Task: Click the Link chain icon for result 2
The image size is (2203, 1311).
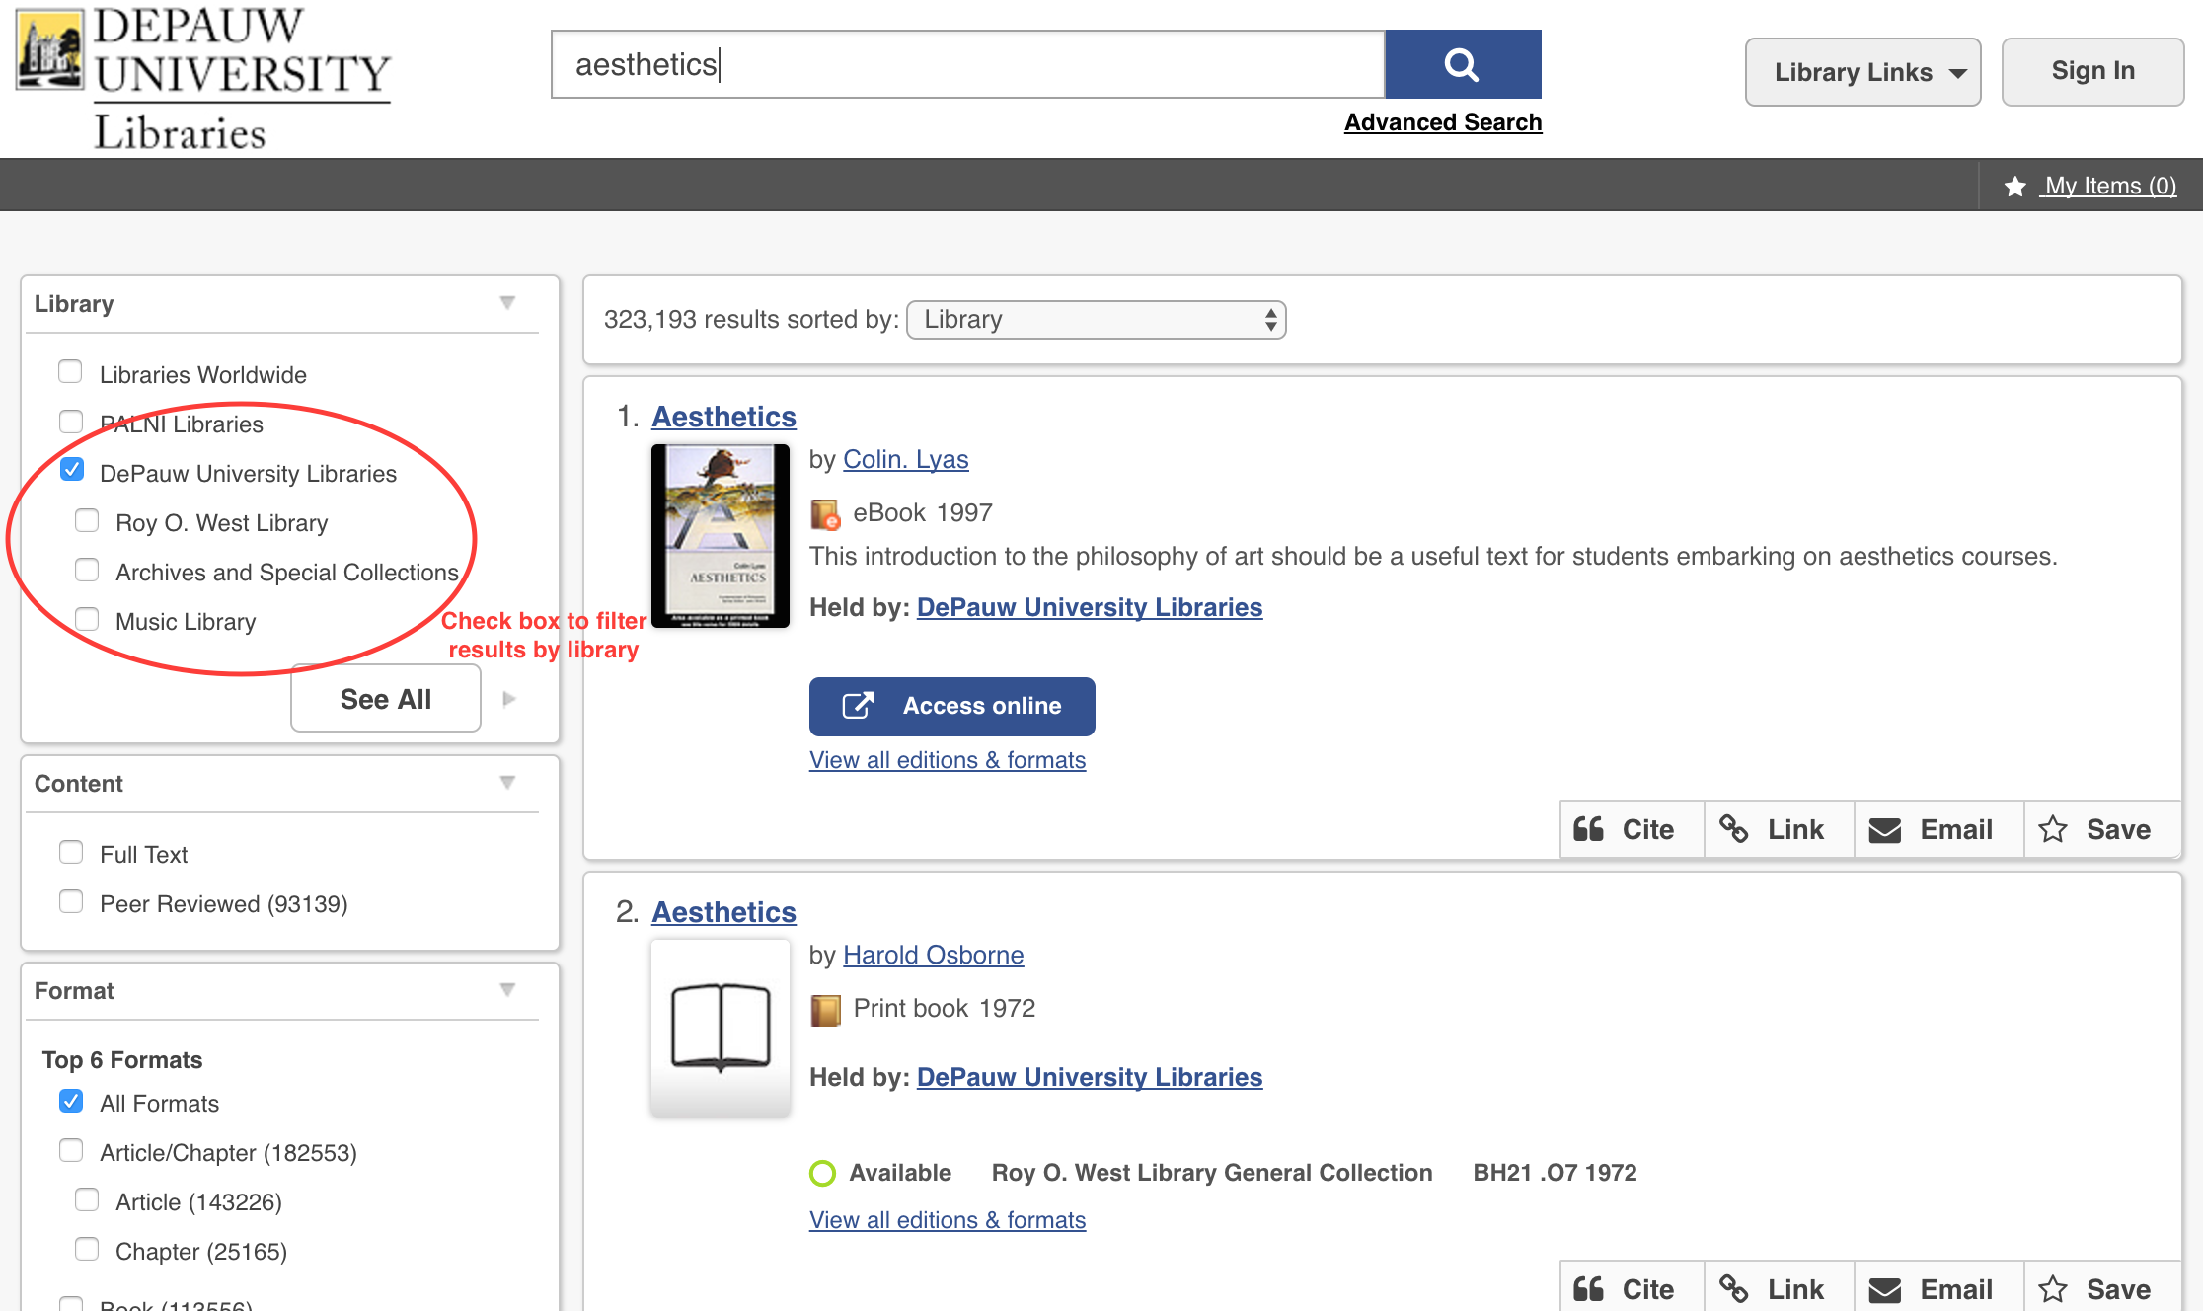Action: click(1734, 1289)
